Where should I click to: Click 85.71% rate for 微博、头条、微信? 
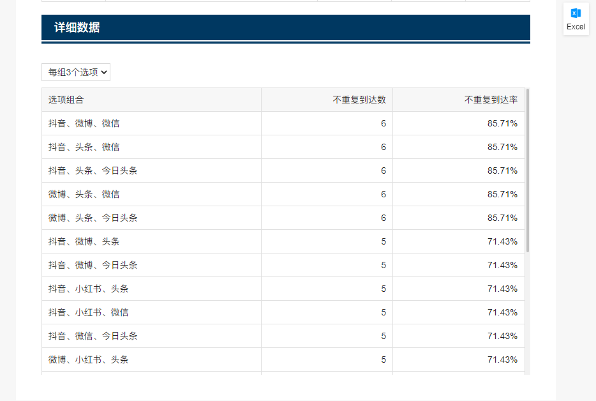point(502,194)
